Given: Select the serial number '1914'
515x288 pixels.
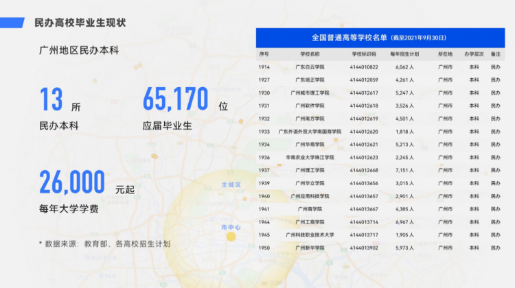Looking at the screenshot, I should [264, 67].
